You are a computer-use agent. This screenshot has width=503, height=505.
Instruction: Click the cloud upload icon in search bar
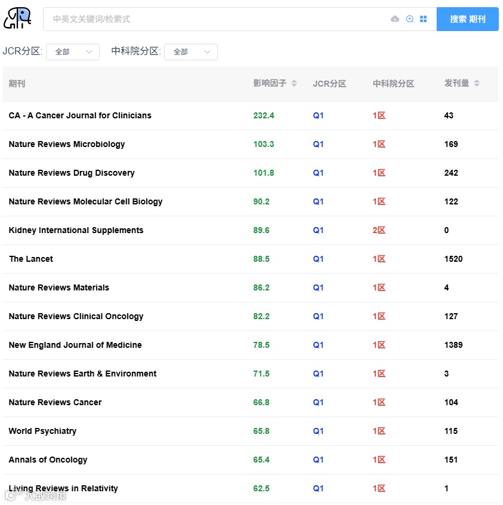tap(395, 19)
